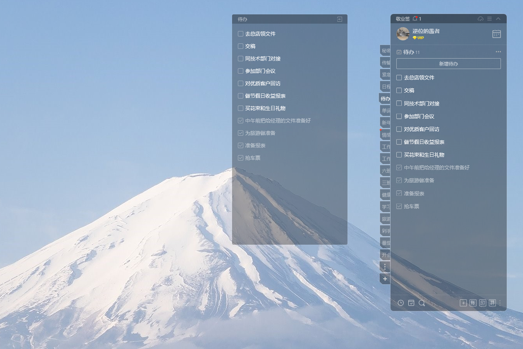Viewport: 523px width, 349px height.
Task: Open the calendar icon beside username
Action: tap(496, 34)
